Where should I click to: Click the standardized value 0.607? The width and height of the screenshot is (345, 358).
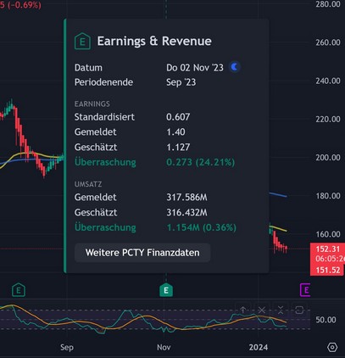coord(178,117)
